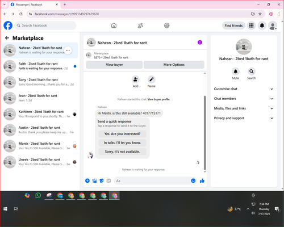
Task: Open Jean's 2bed 1bath conversation
Action: [40, 98]
